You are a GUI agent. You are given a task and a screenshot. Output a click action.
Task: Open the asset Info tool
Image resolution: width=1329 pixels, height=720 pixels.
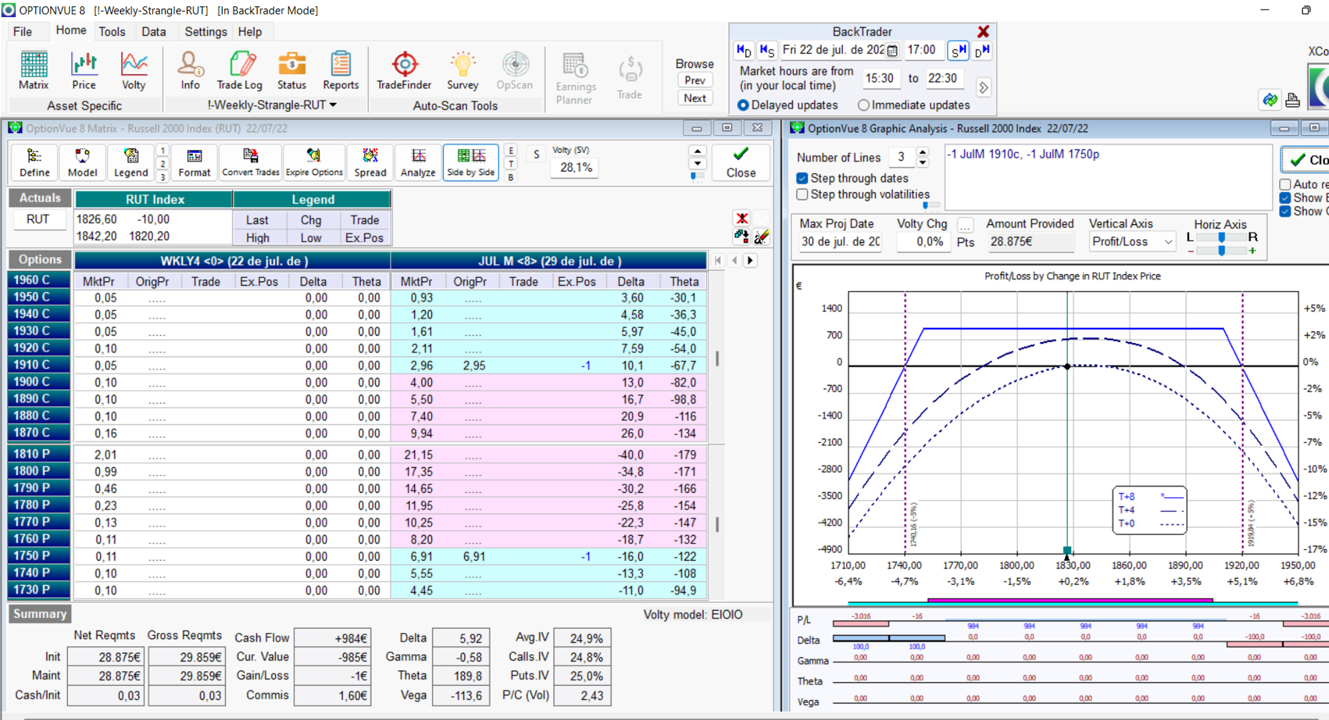[x=190, y=70]
